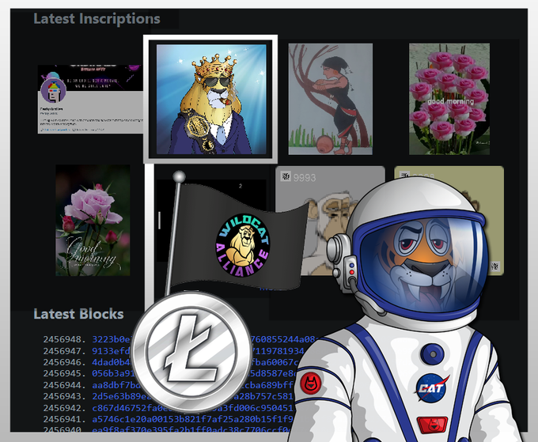
Task: Click block number 2456947
Action: (x=65, y=351)
